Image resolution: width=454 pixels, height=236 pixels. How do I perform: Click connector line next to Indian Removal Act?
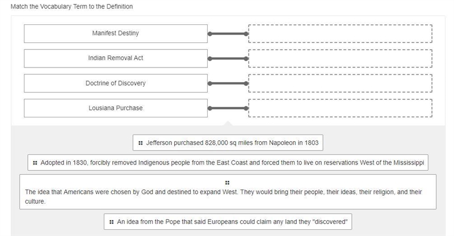click(228, 58)
